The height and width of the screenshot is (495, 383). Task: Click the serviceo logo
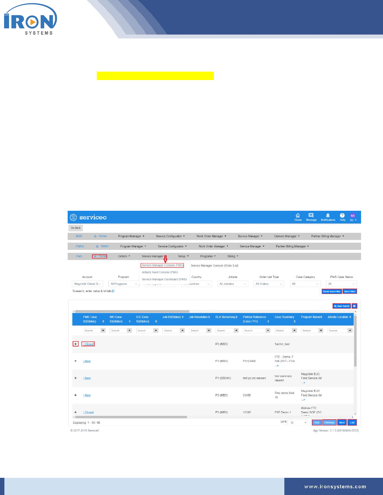tap(89, 217)
